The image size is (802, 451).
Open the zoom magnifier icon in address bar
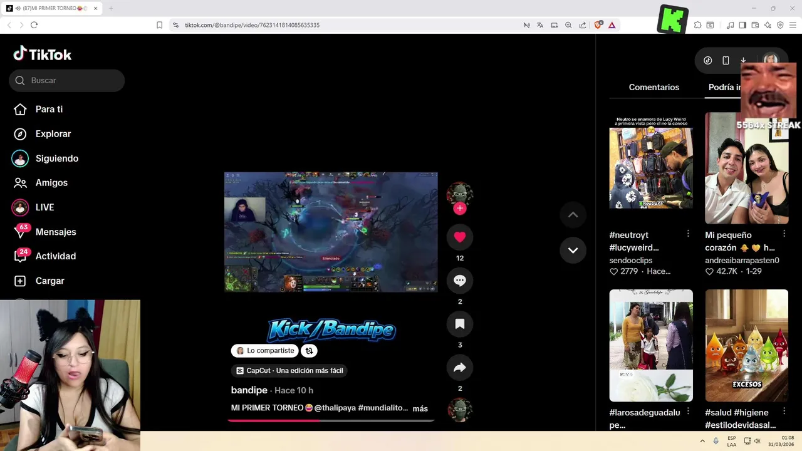pos(568,25)
